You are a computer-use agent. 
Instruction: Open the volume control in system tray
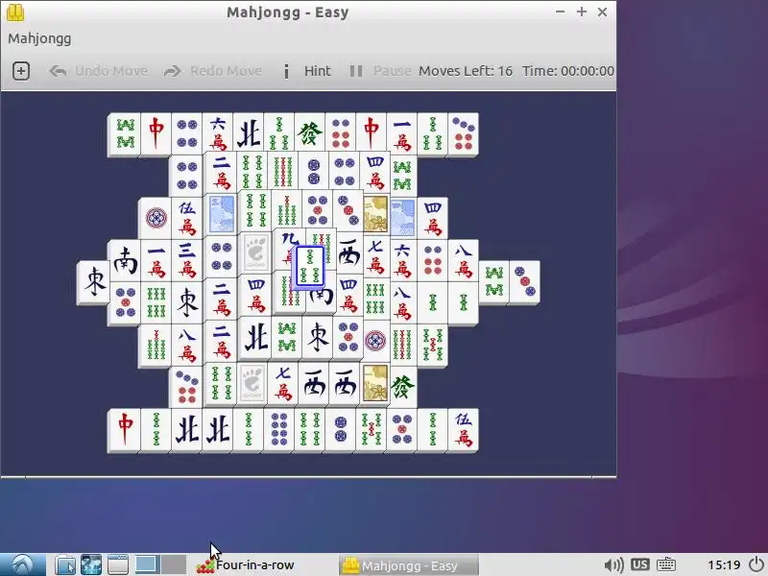click(613, 565)
